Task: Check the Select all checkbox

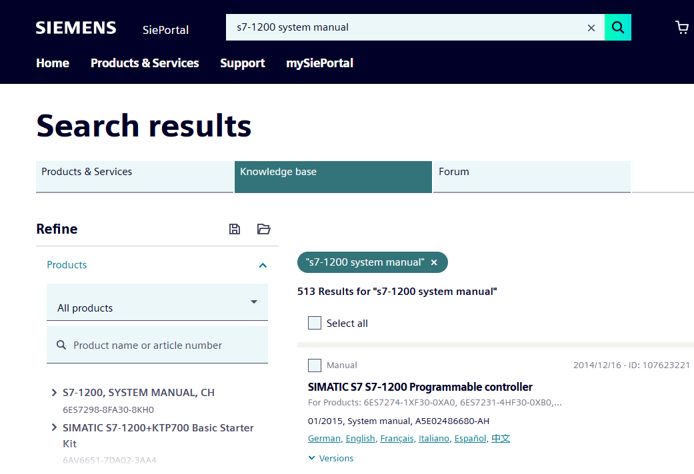Action: coord(314,324)
